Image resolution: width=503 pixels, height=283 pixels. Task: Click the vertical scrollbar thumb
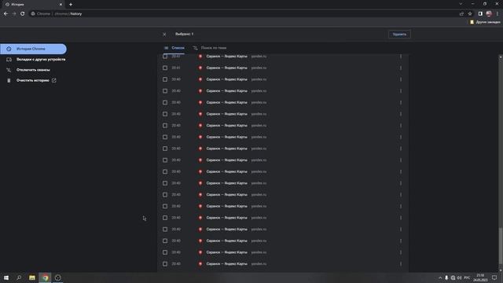[501, 245]
